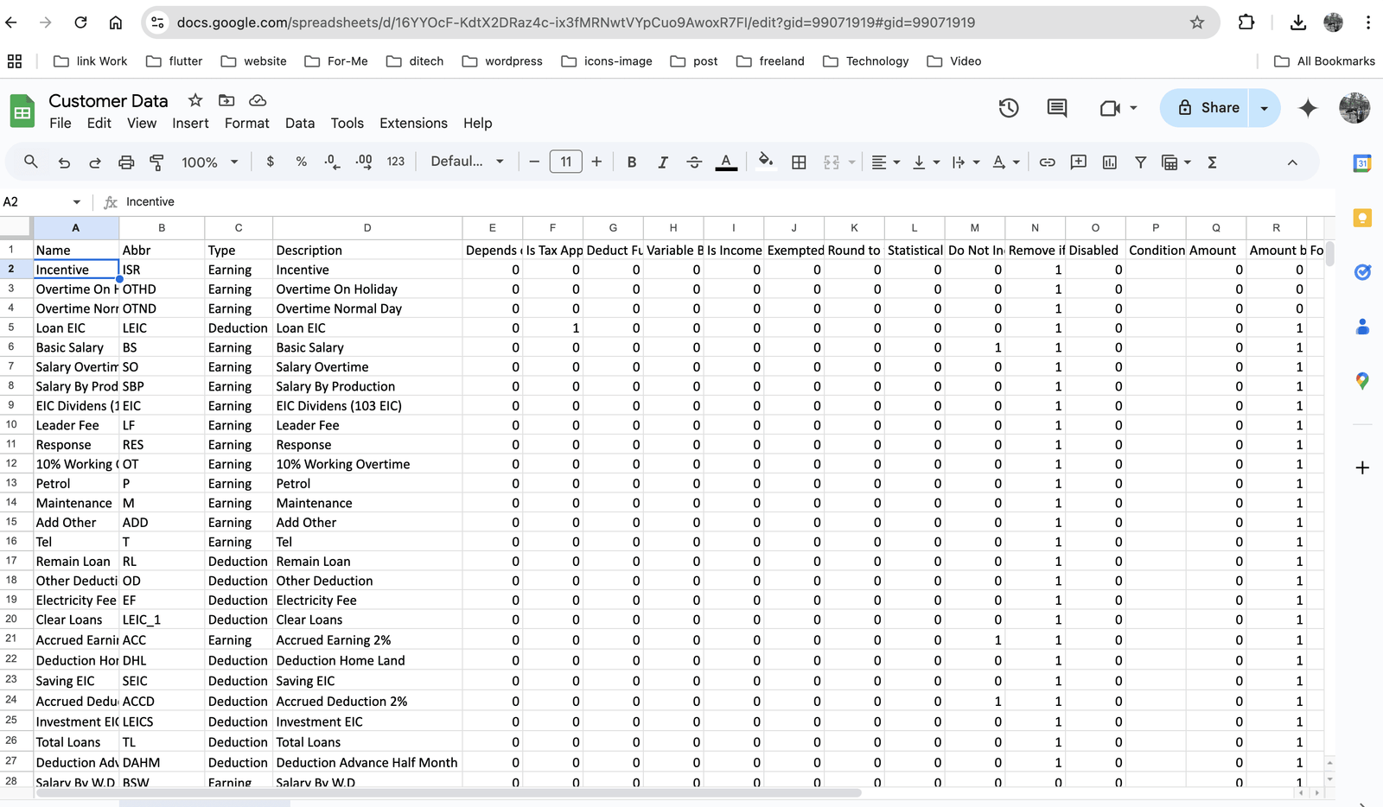Click the insert link icon

coord(1047,162)
